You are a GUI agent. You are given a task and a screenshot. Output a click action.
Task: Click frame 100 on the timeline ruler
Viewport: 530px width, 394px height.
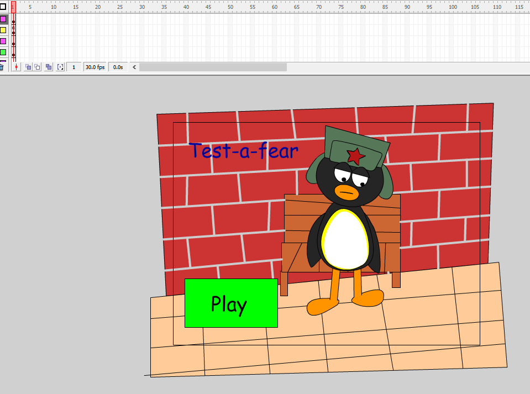click(452, 7)
